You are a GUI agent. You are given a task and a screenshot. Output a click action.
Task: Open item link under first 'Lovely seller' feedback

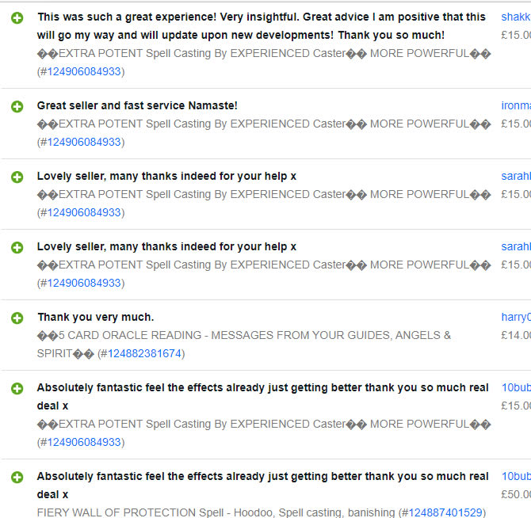pos(84,212)
